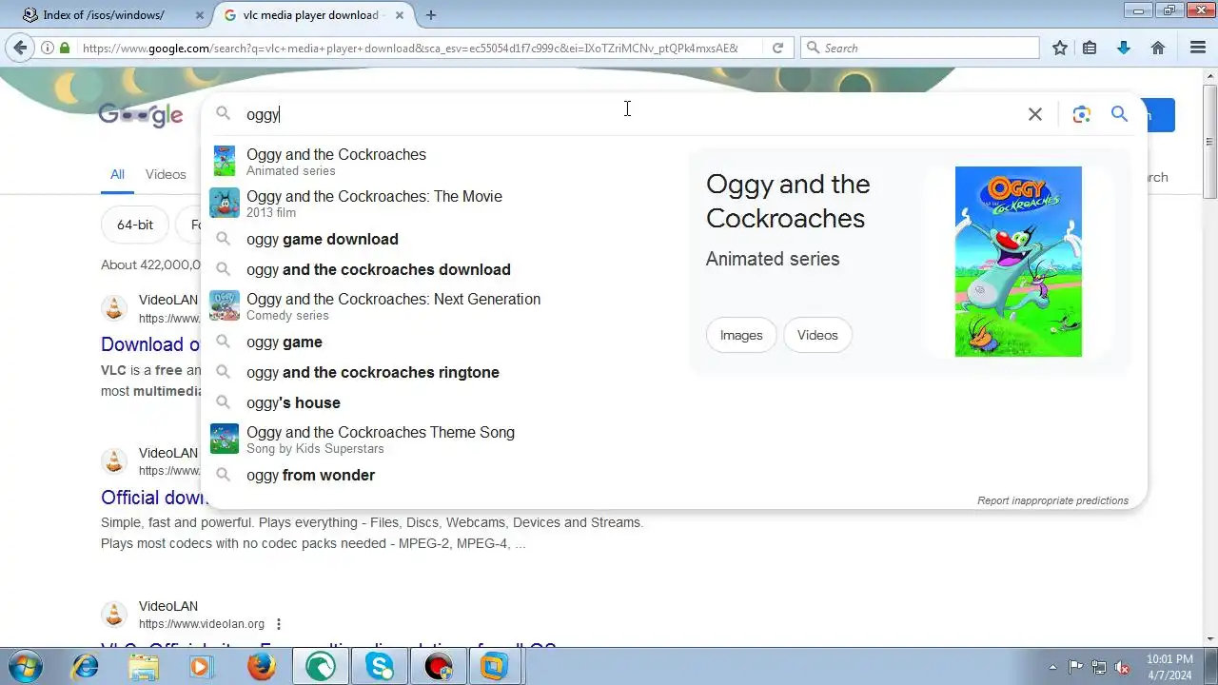Click the browser Back arrow button
Image resolution: width=1218 pixels, height=685 pixels.
tap(20, 48)
